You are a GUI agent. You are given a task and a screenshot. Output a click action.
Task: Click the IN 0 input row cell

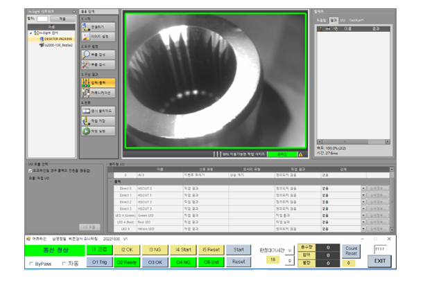(x=160, y=175)
